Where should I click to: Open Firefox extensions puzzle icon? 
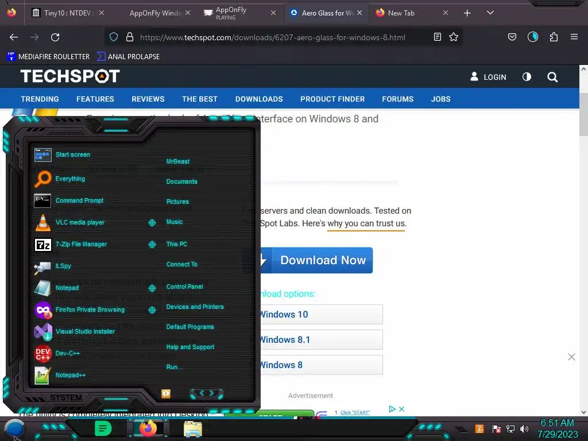(x=554, y=37)
